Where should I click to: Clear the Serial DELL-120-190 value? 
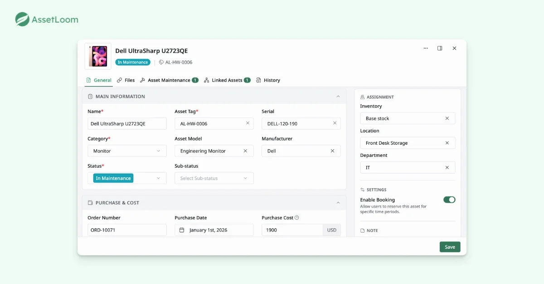tap(335, 123)
